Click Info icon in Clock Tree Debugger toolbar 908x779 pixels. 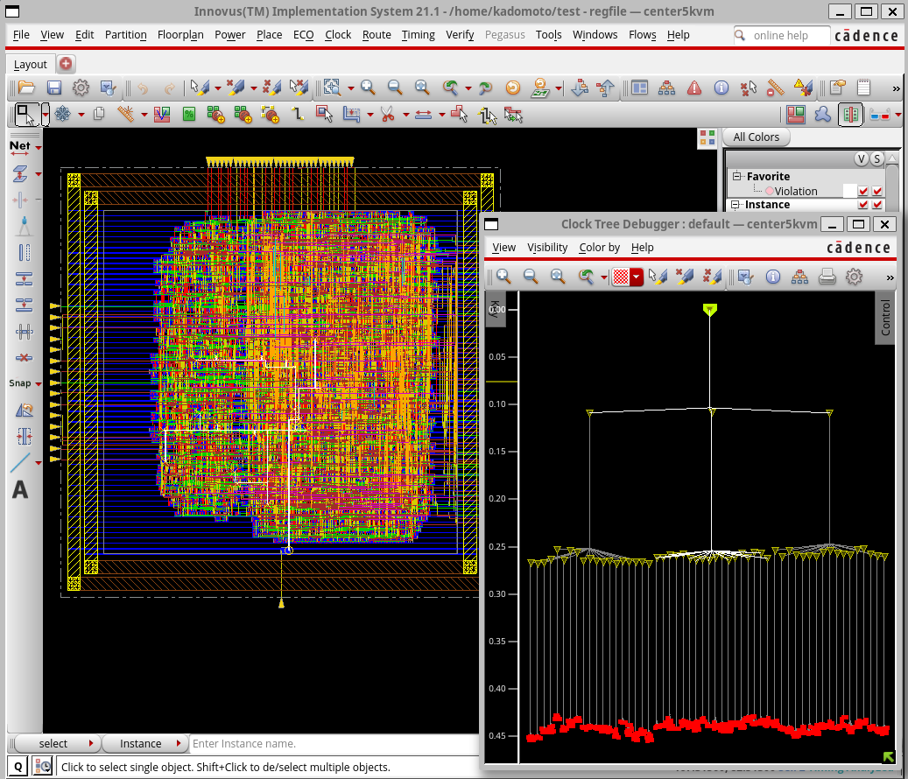[x=773, y=277]
